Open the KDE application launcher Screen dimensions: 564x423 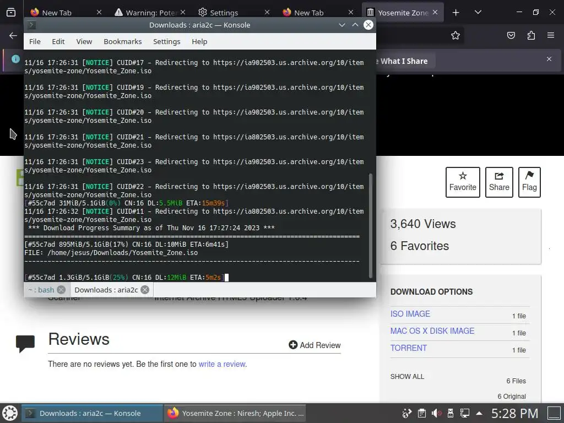[10, 413]
